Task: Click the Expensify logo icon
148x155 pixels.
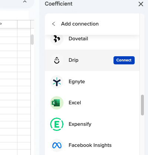Action: [57, 124]
